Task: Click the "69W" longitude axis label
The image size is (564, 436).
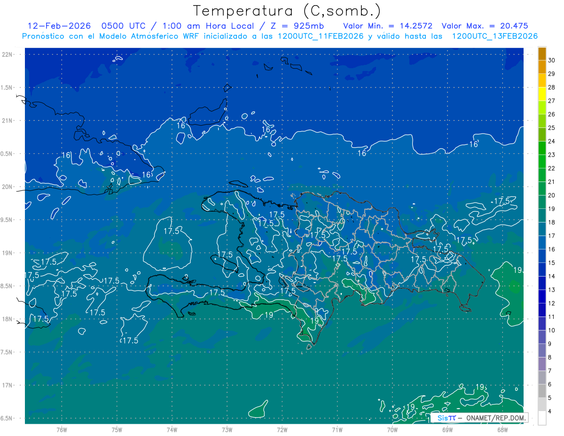Action: [447, 429]
